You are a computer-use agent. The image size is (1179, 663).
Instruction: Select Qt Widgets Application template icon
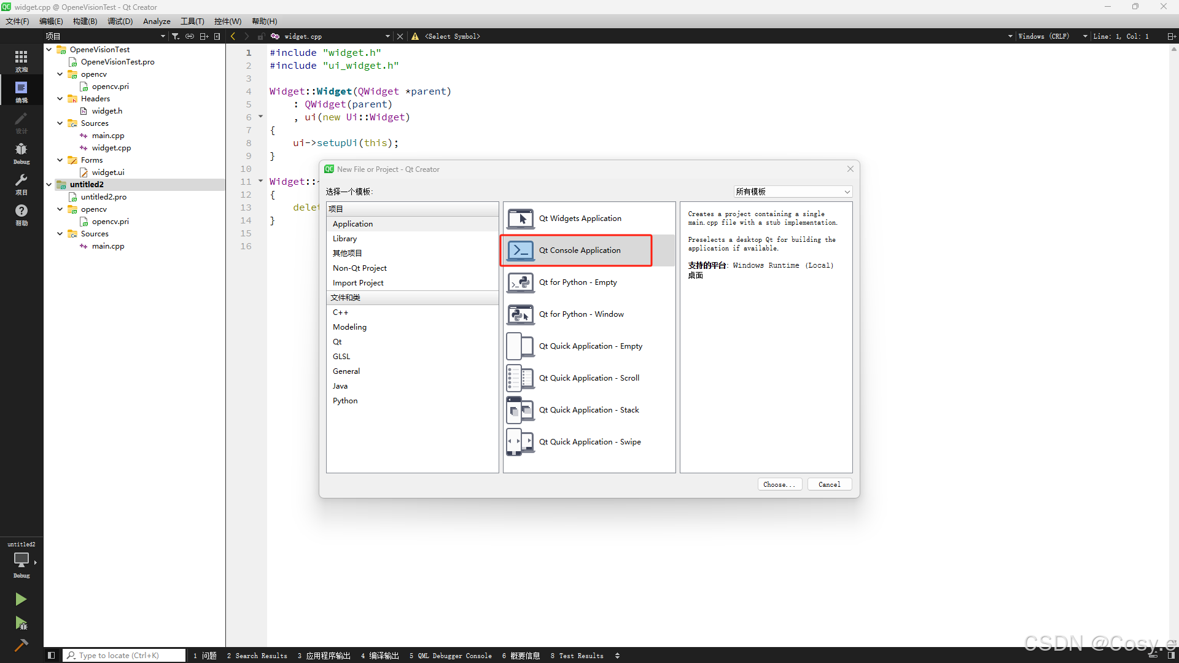pyautogui.click(x=521, y=219)
